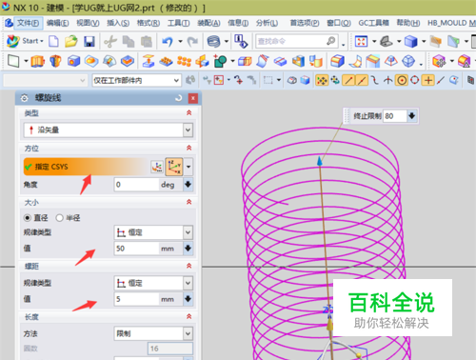Select the 半径 radio button
476x360 pixels.
[59, 218]
